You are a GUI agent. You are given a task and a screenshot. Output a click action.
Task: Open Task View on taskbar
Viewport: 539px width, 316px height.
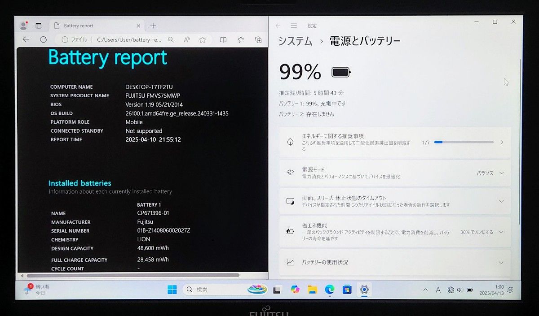(277, 290)
